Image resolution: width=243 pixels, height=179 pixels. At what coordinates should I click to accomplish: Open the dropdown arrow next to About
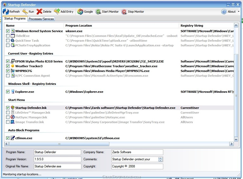point(239,12)
